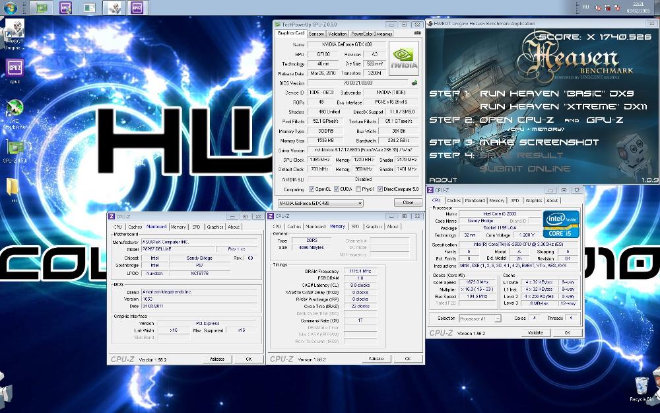Click the BIOS save chip icon in GPU-Z
Viewport: 660px width, 413px height.
pos(414,83)
